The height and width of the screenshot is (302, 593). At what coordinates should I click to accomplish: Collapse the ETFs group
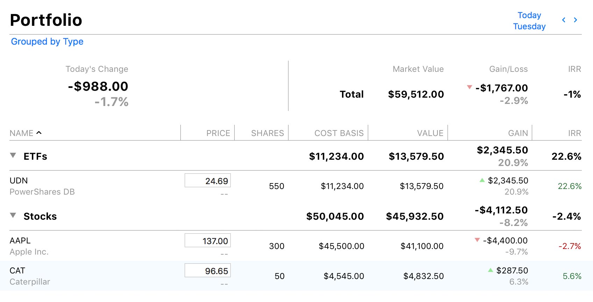[x=13, y=156]
